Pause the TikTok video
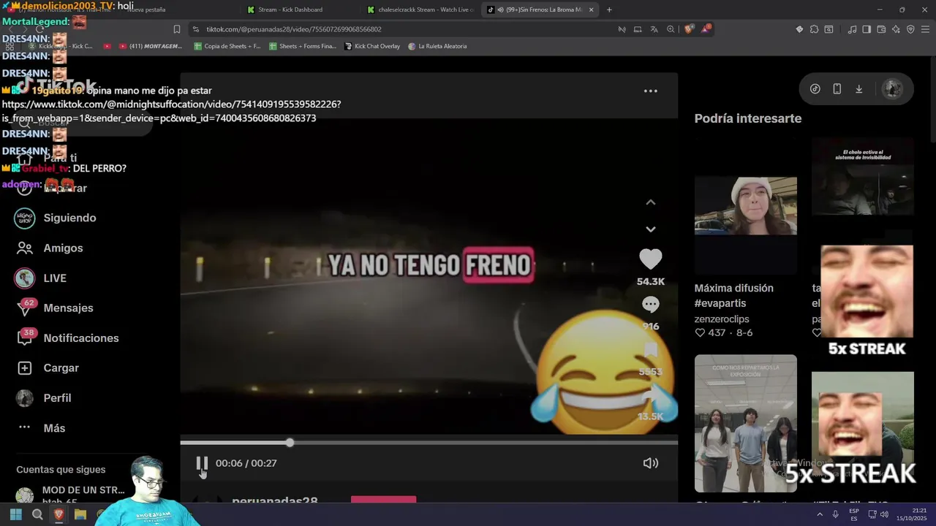936x526 pixels. pyautogui.click(x=202, y=463)
